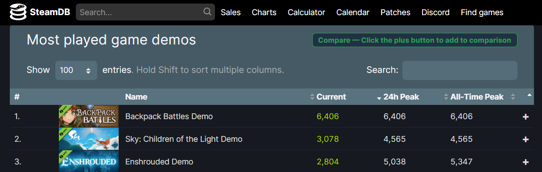Focus the top SteamDB search box
Screen dimensions: 542x172
(x=145, y=12)
